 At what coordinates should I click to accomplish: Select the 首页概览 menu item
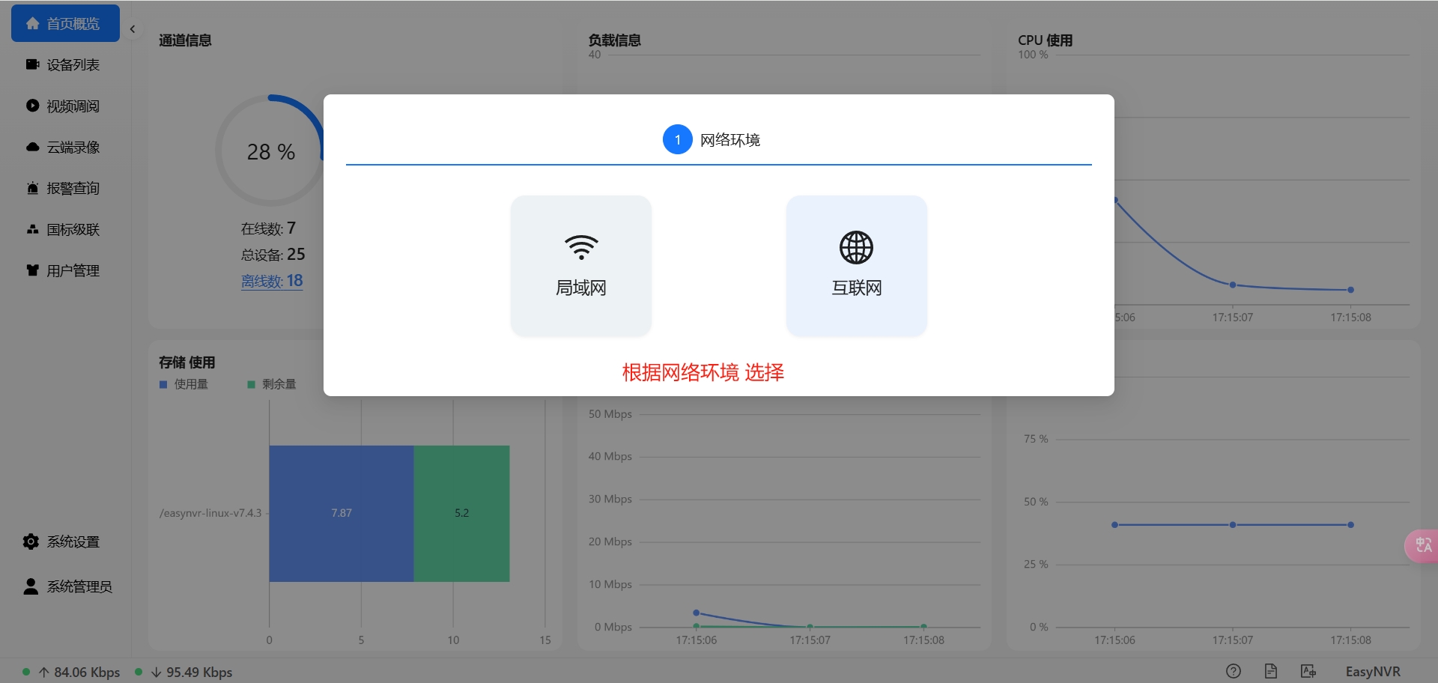65,23
